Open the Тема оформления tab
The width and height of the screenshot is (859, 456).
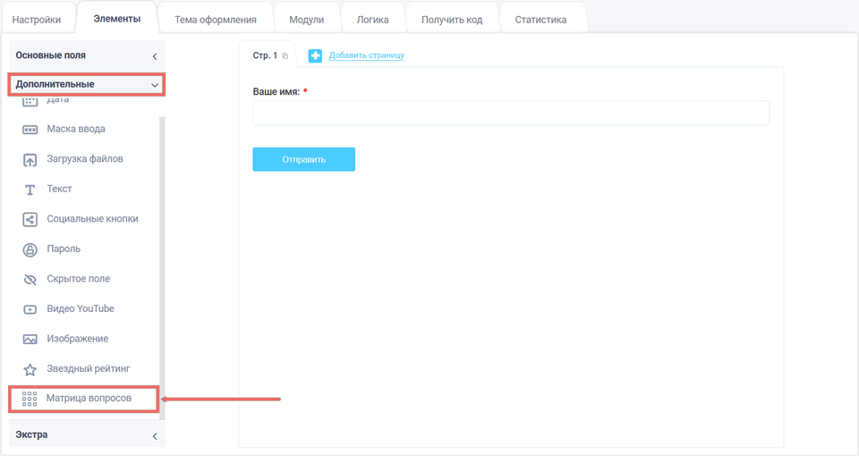216,20
